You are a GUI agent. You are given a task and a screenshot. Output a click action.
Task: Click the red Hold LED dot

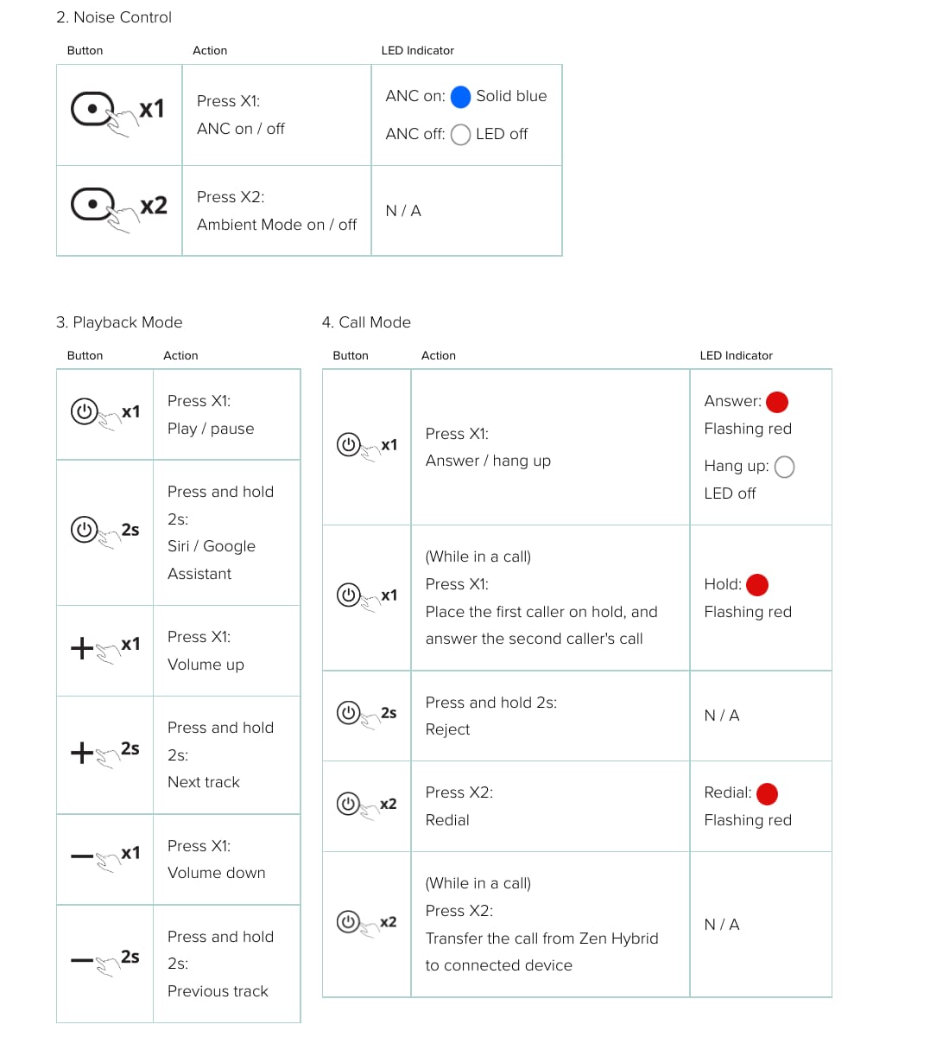pyautogui.click(x=757, y=585)
